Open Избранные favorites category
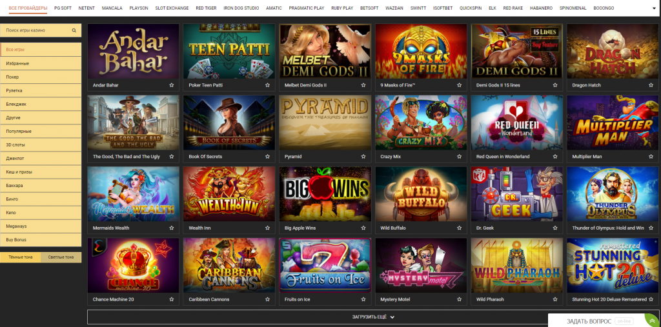The height and width of the screenshot is (327, 661). (41, 63)
